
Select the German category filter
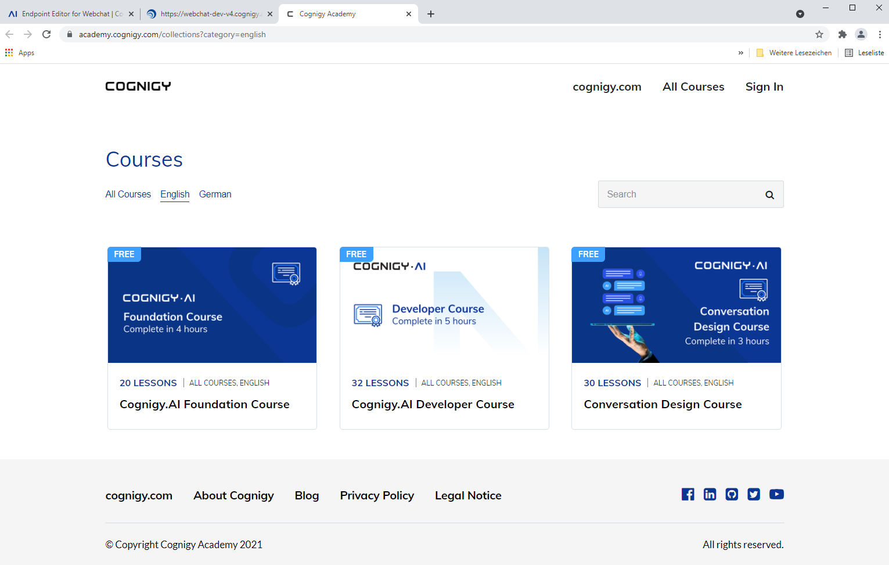(215, 194)
